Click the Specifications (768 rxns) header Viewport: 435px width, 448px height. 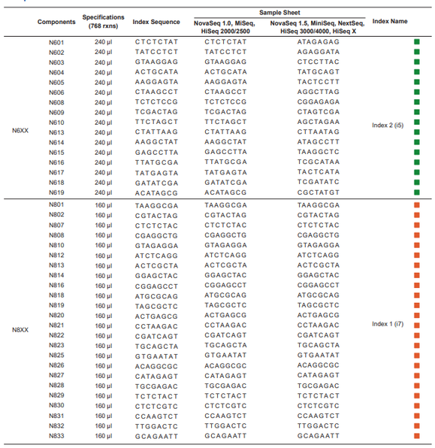[104, 22]
